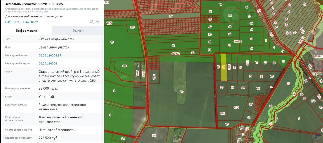Select parcel 27 on the map
The width and height of the screenshot is (323, 143).
point(171,16)
